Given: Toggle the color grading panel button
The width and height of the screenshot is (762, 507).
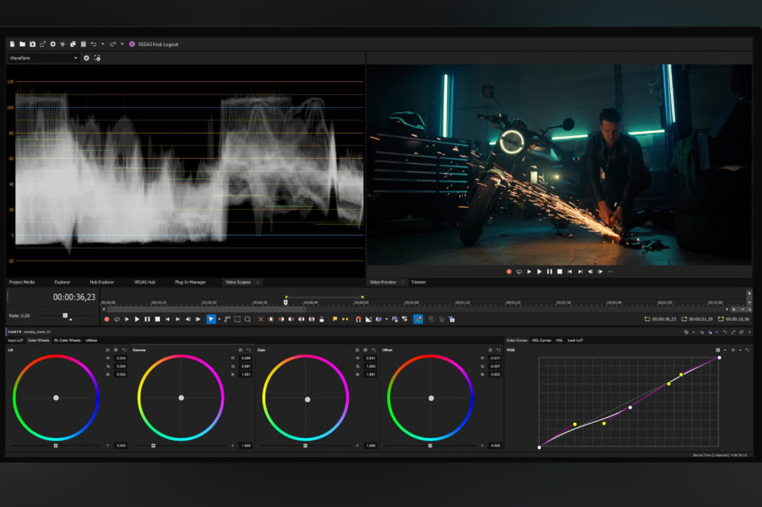Looking at the screenshot, I should click(x=418, y=319).
